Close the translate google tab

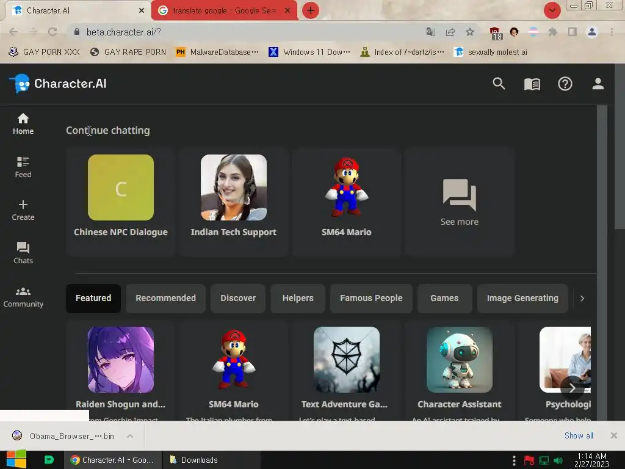(287, 11)
